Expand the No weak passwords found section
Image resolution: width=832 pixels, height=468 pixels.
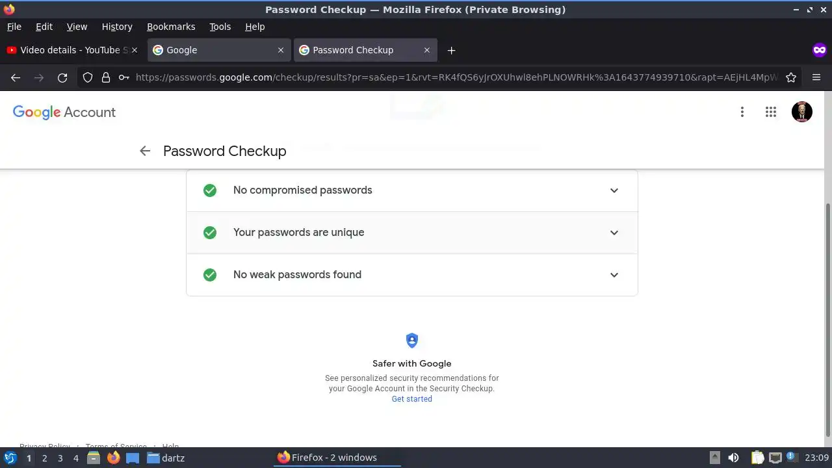click(614, 275)
